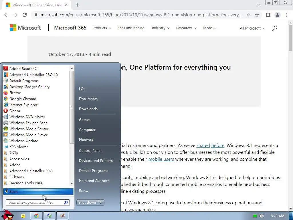293x220 pixels.
Task: Follow the 'before' hyperlink in the article
Action: 218,145
